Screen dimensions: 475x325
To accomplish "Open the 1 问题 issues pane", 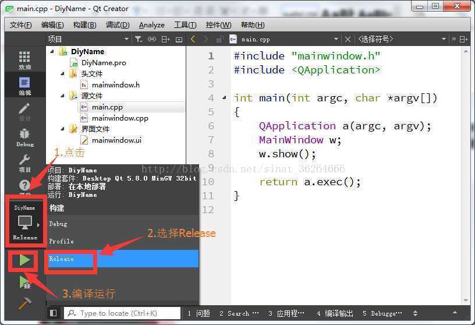I will click(x=198, y=313).
